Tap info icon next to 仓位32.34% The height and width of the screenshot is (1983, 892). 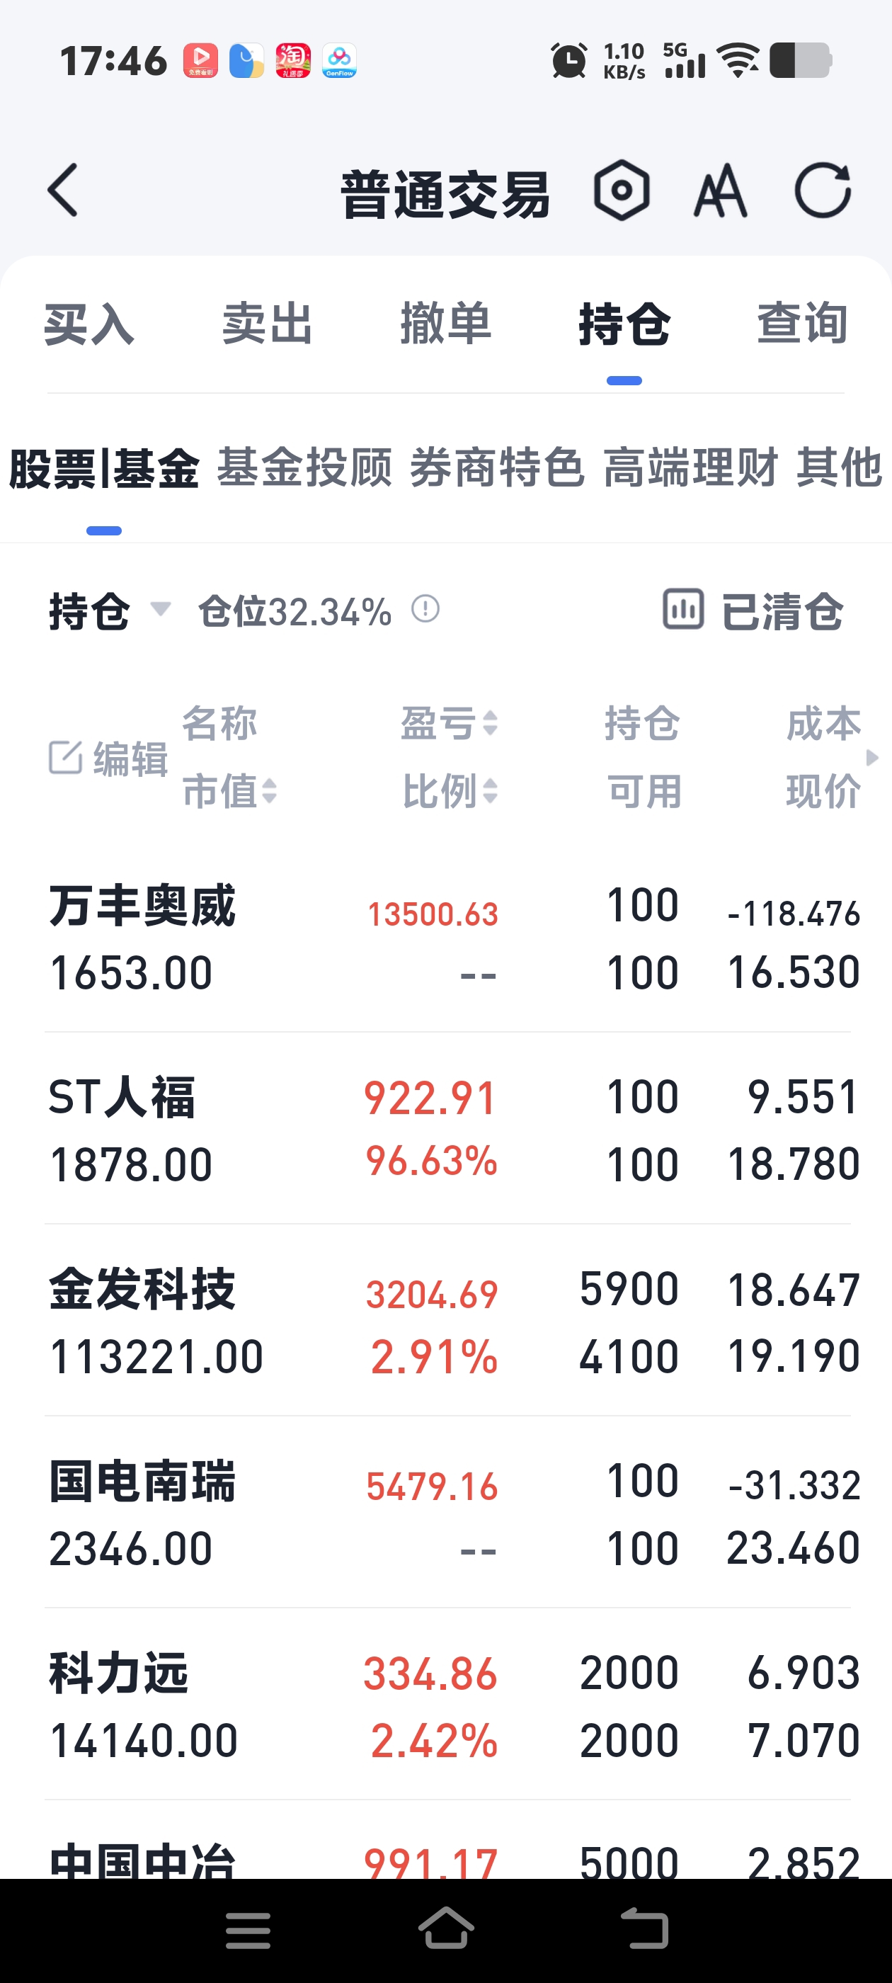coord(425,609)
